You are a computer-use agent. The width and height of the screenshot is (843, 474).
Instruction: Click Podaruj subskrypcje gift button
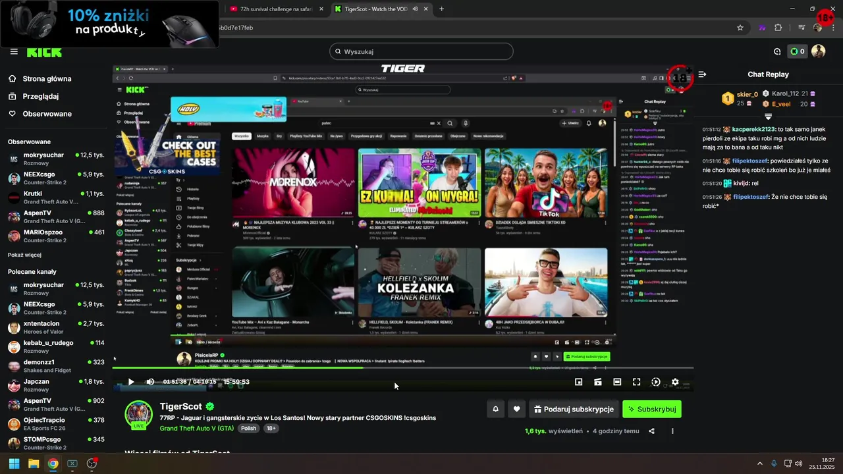click(x=574, y=409)
